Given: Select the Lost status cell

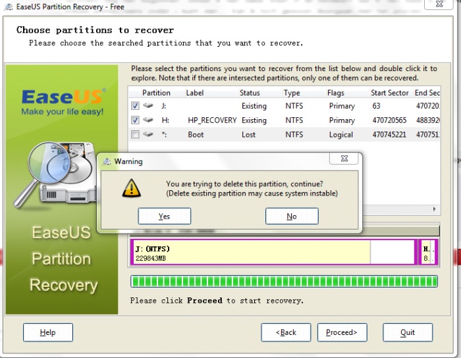Looking at the screenshot, I should 248,134.
